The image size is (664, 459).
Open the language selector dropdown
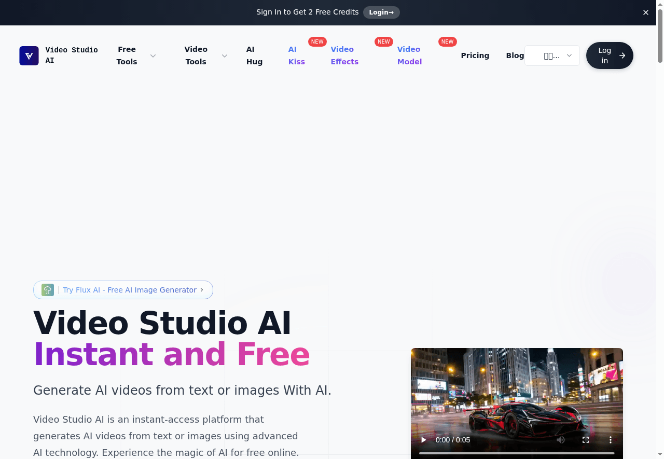coord(552,55)
